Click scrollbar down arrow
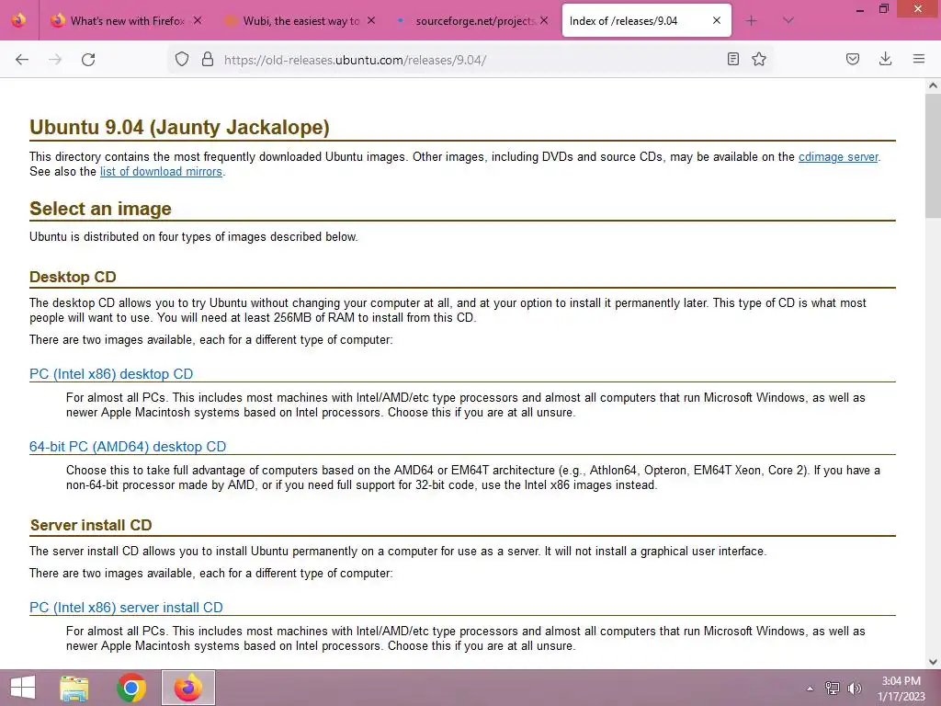The width and height of the screenshot is (941, 706). click(x=933, y=662)
